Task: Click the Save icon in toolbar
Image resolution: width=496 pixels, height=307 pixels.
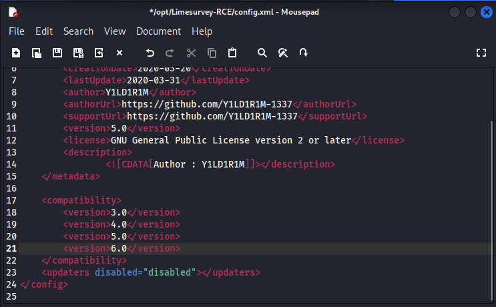Action: (x=57, y=53)
